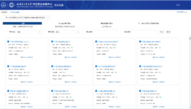The width and height of the screenshot is (191, 109).
Task: Click blue dot icon of third bottom-row card
Action: point(96,91)
